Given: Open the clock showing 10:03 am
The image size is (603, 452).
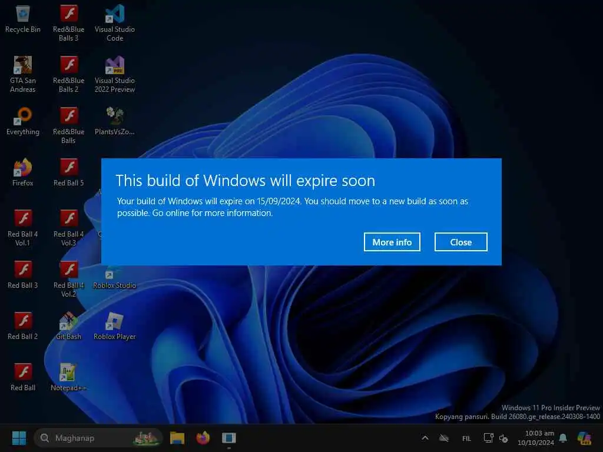Looking at the screenshot, I should [536, 438].
